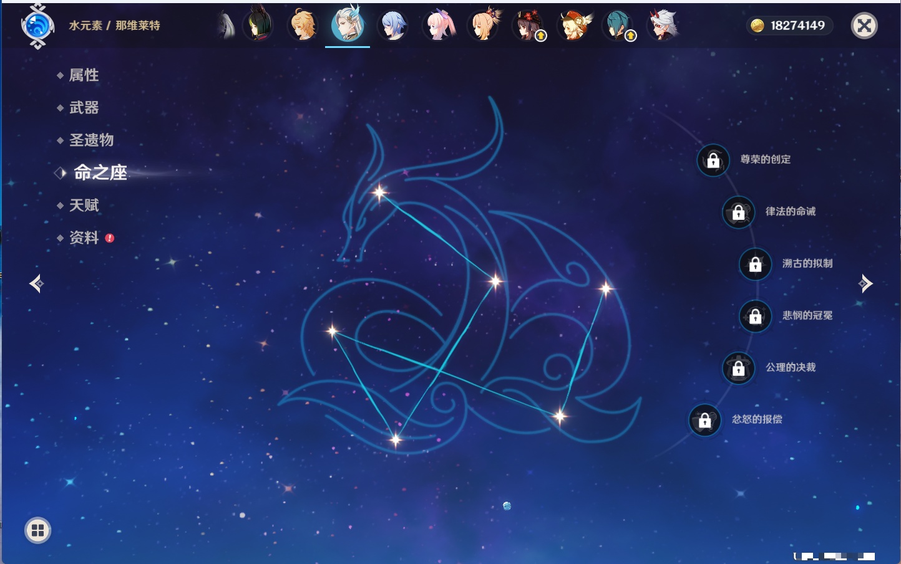Open locked constellation 悲悯的冠冕 lock icon
901x564 pixels.
coord(756,316)
